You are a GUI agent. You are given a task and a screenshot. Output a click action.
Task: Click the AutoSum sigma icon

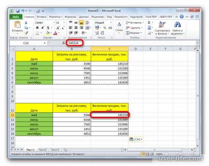pos(149,22)
